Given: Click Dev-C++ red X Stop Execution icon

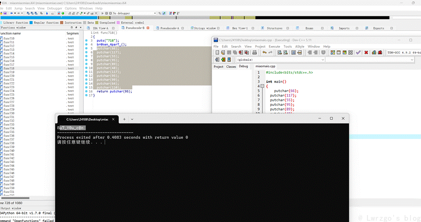Looking at the screenshot, I should 366,52.
